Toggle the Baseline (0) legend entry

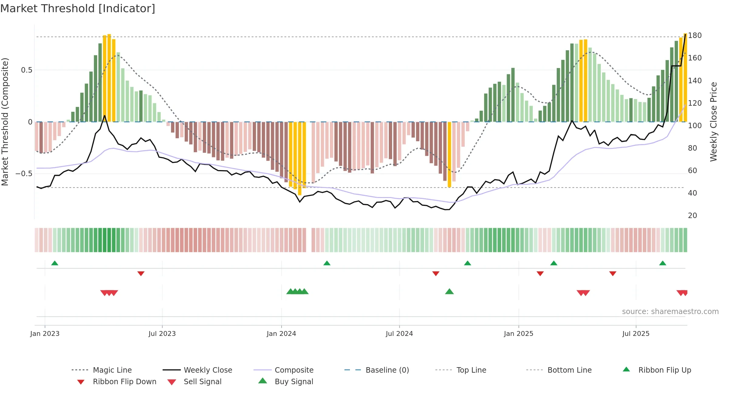tap(377, 370)
